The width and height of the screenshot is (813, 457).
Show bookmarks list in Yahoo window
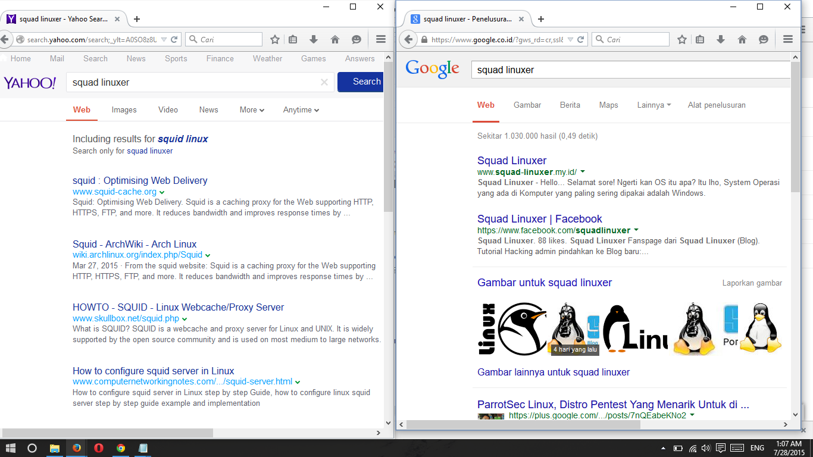293,40
